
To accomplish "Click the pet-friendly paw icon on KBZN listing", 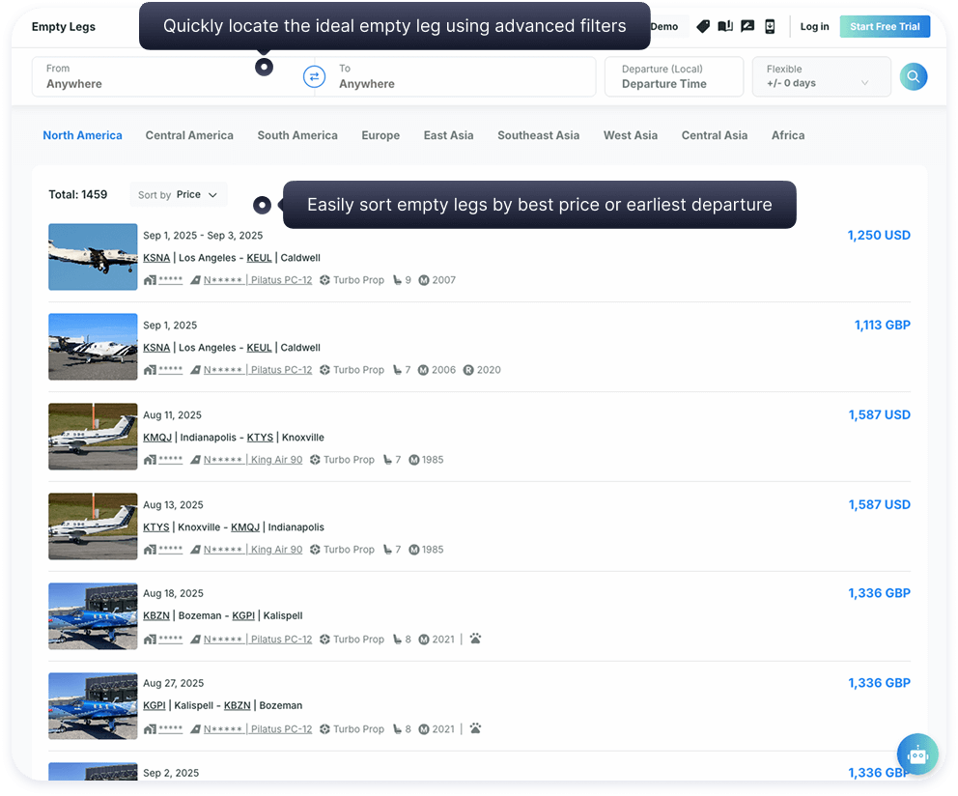I will (474, 639).
